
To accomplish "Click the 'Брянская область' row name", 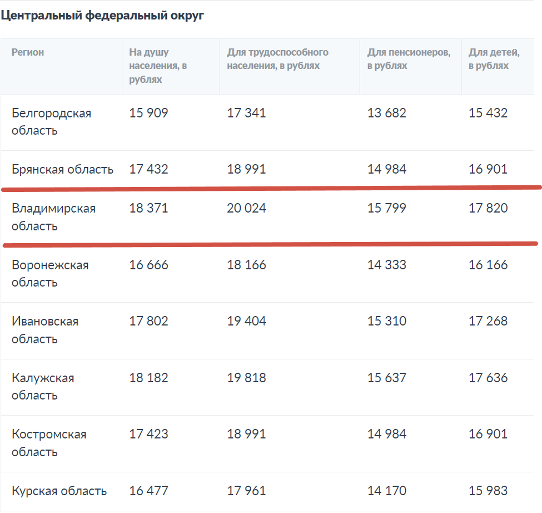I will point(63,170).
